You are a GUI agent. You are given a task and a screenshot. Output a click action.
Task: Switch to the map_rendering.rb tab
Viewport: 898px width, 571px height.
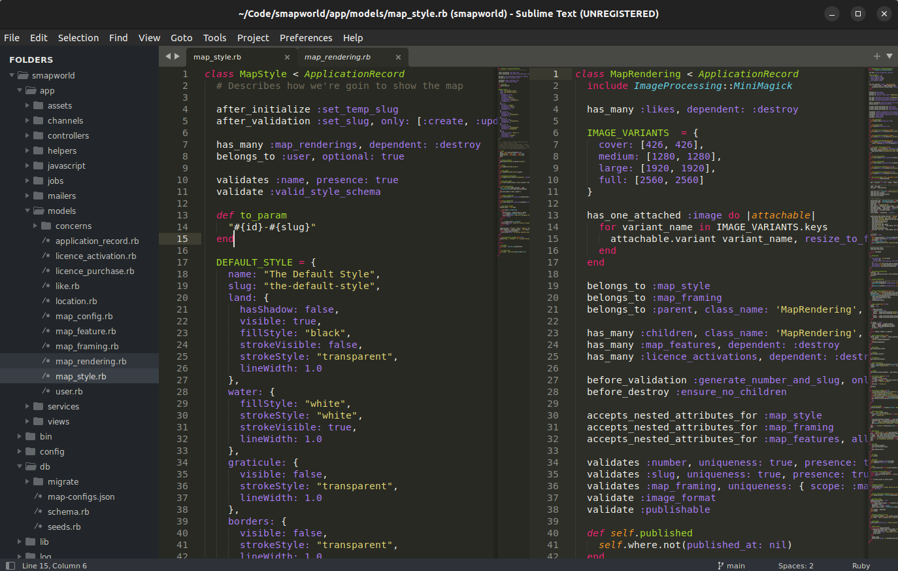(337, 58)
